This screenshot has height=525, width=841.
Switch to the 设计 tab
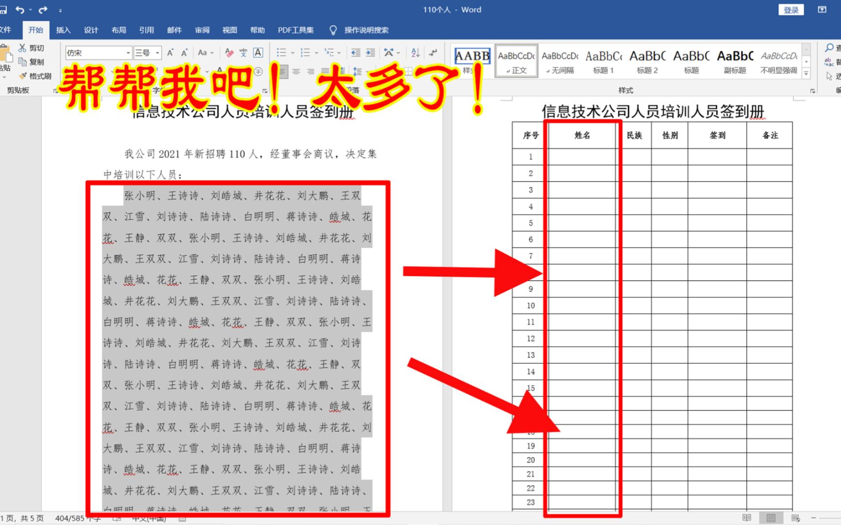click(x=91, y=30)
